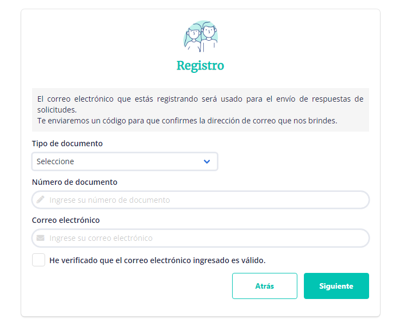Viewport: 399px width, 324px height.
Task: Click the Registro heading
Action: pyautogui.click(x=201, y=66)
